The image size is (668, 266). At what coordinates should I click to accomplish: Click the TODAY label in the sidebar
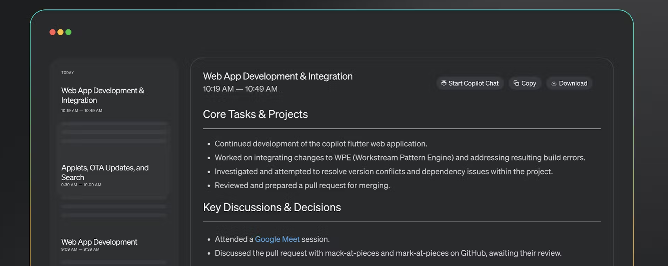(x=67, y=73)
